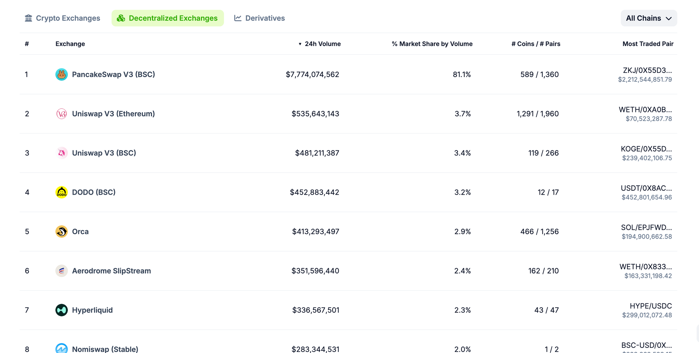
Task: Click the $452,883,442 volume value
Action: [x=314, y=192]
